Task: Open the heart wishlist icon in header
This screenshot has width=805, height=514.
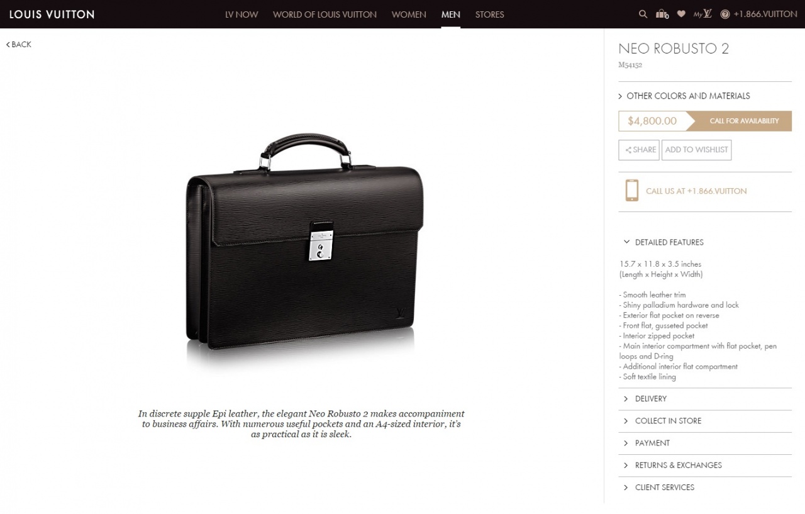Action: pyautogui.click(x=681, y=14)
